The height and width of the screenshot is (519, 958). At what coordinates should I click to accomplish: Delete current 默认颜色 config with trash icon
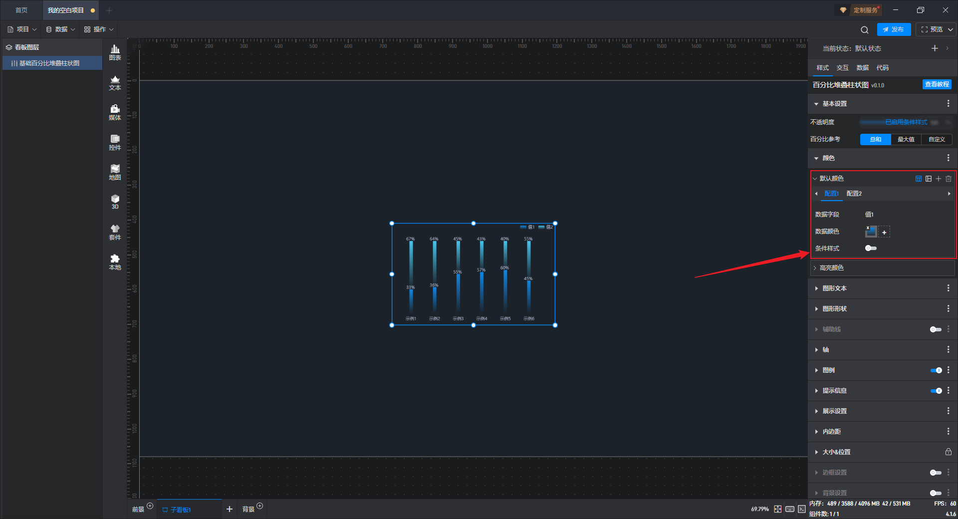point(949,179)
